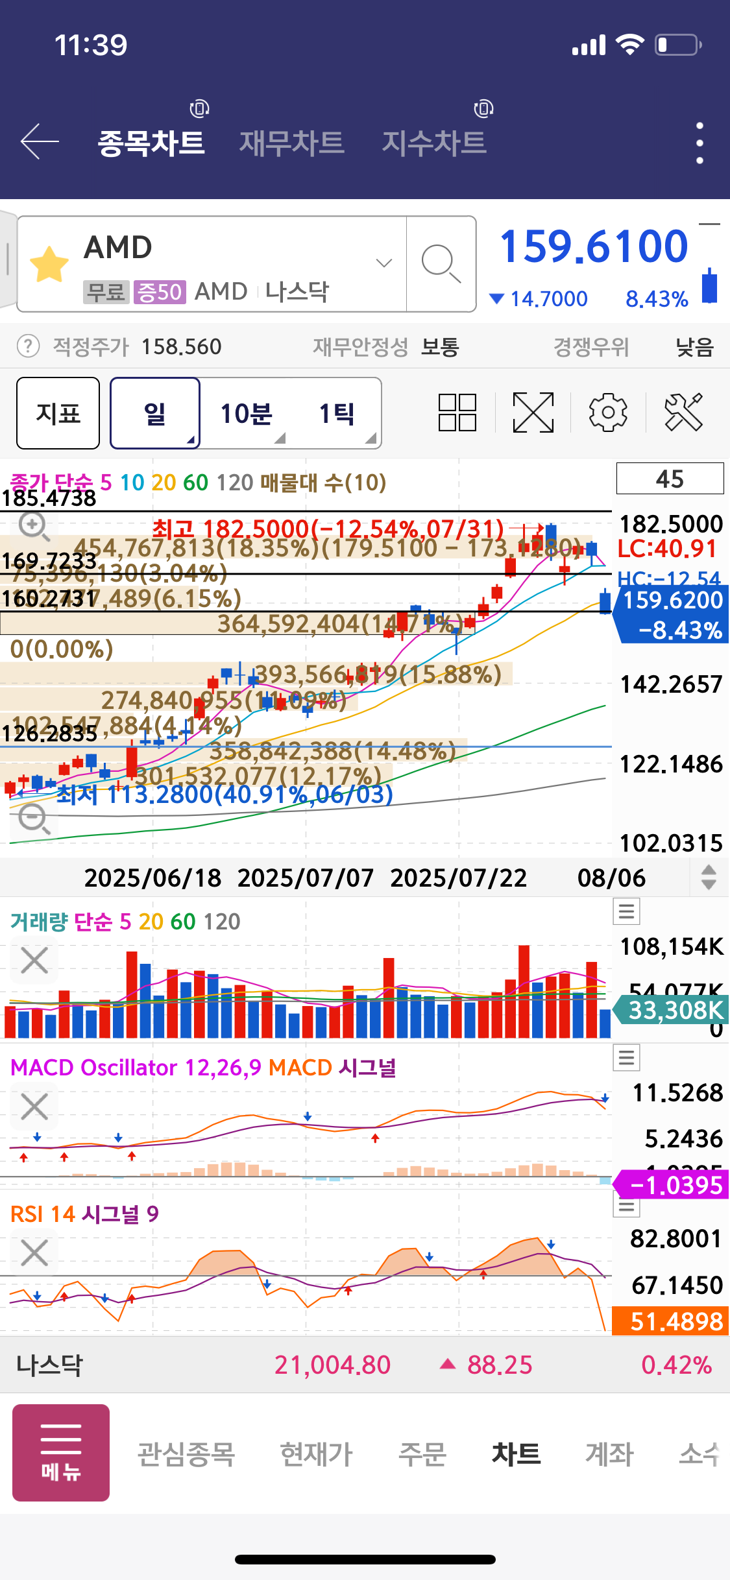730x1580 pixels.
Task: Go to the 주문 order tab
Action: pos(422,1454)
